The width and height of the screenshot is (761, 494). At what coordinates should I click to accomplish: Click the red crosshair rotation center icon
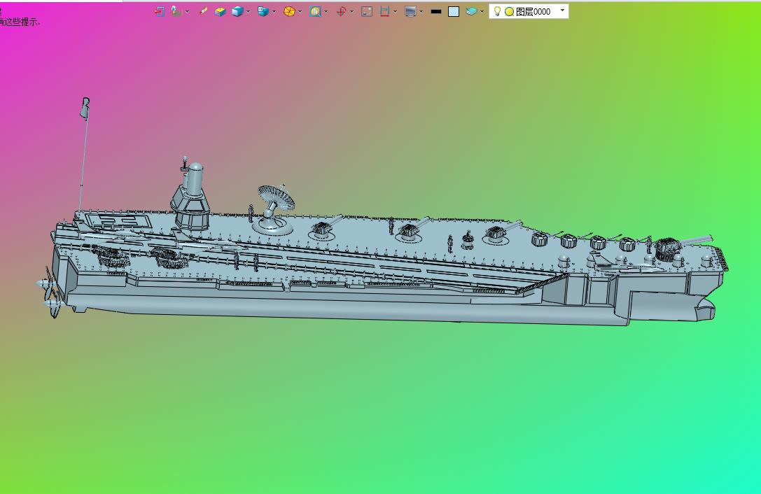[x=341, y=12]
